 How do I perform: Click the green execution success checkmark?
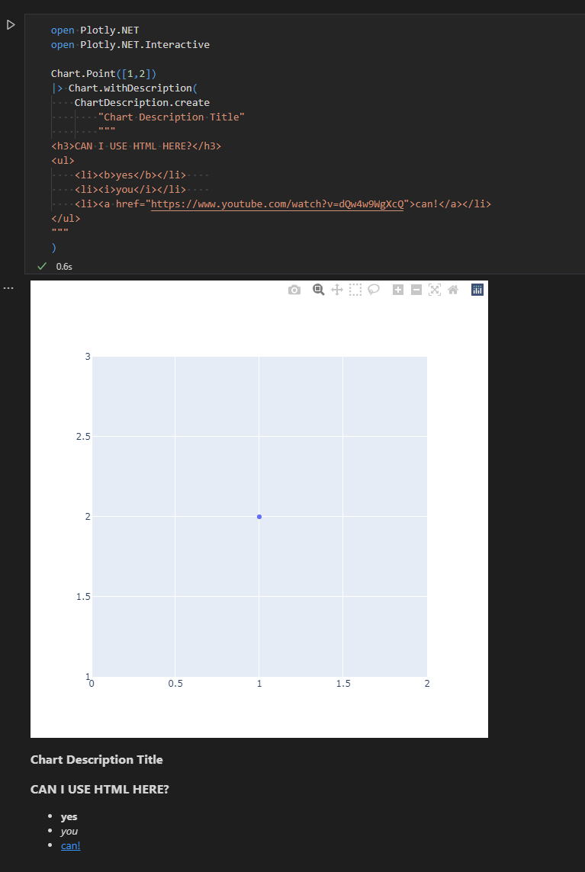click(x=41, y=266)
